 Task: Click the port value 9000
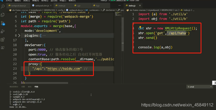[42, 50]
